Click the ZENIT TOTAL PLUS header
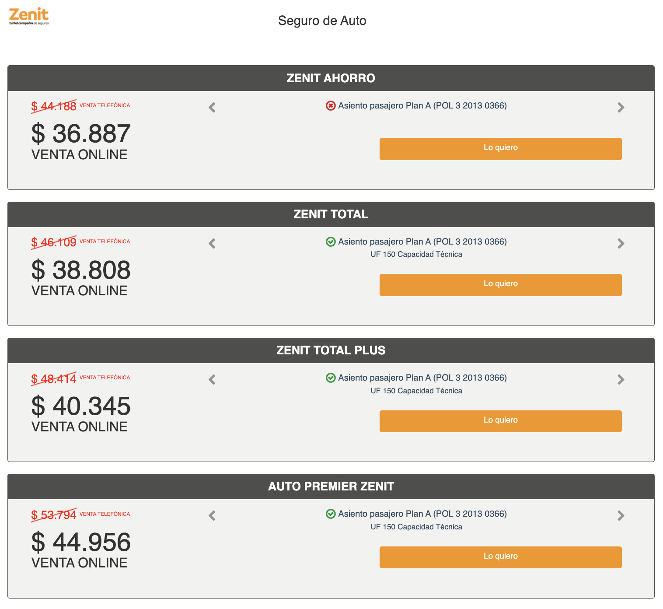Screen dimensions: 663x609 (x=331, y=350)
